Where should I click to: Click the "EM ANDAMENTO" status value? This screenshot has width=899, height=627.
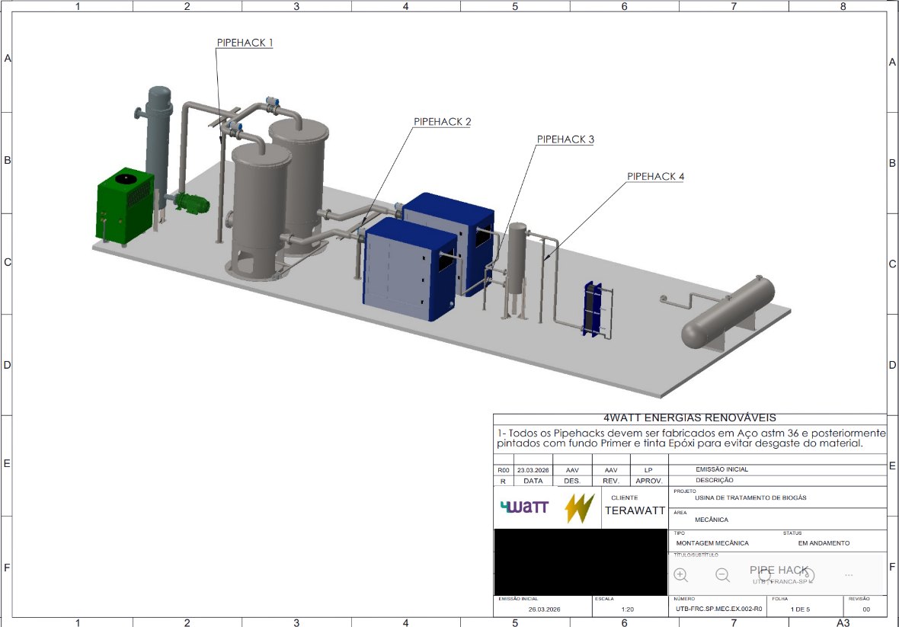[824, 542]
